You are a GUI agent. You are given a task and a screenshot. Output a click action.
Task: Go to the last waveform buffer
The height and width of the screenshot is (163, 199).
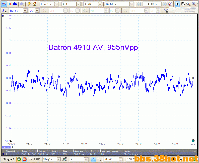(x=165, y=4)
